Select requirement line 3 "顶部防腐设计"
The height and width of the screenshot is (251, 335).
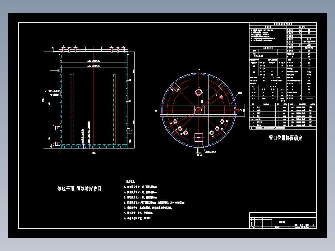click(140, 197)
